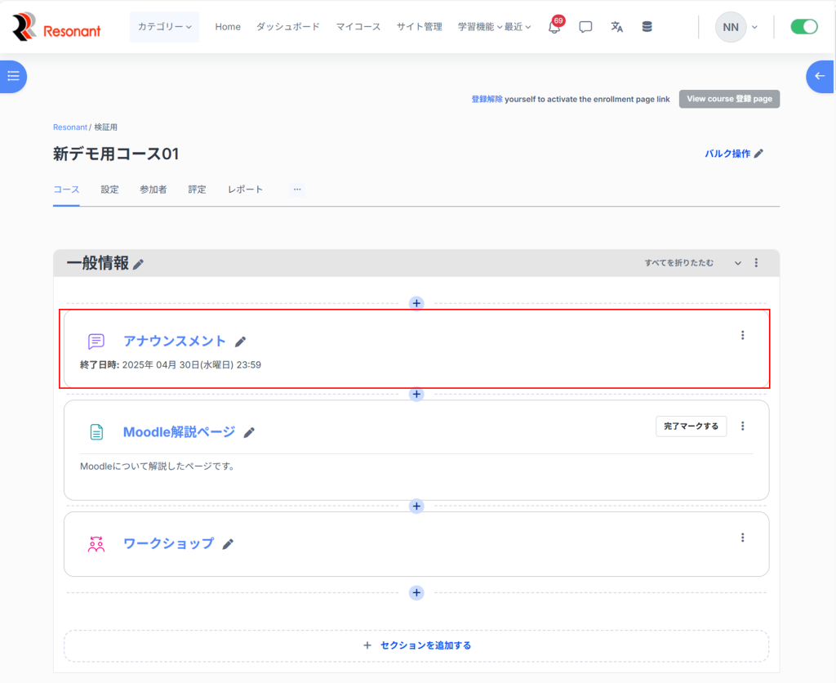
Task: Toggle edit mode switch off
Action: pos(803,27)
